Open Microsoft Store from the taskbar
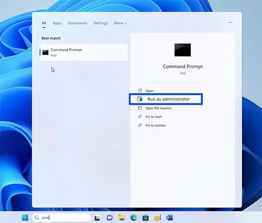 pyautogui.click(x=145, y=218)
